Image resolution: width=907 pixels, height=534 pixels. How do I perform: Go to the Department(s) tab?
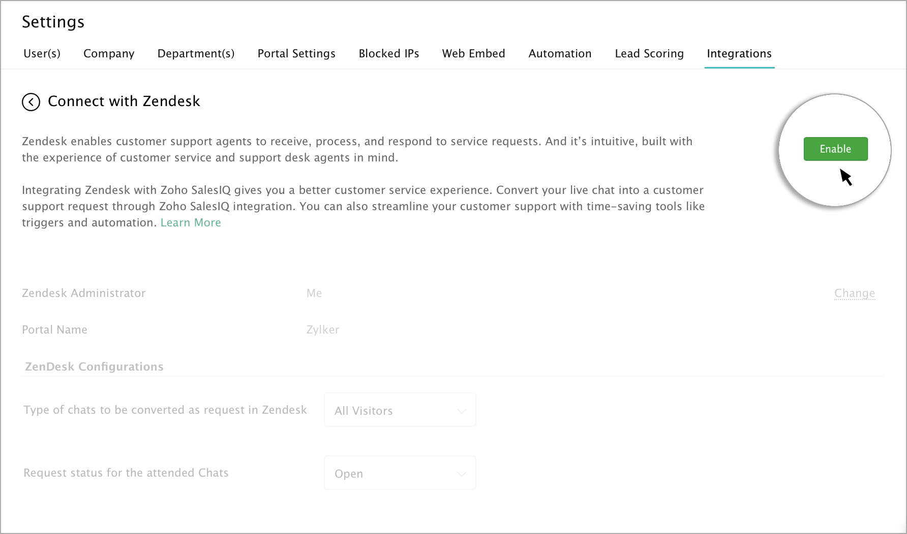click(196, 53)
